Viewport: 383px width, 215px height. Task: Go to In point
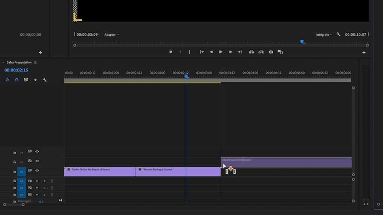click(x=202, y=52)
